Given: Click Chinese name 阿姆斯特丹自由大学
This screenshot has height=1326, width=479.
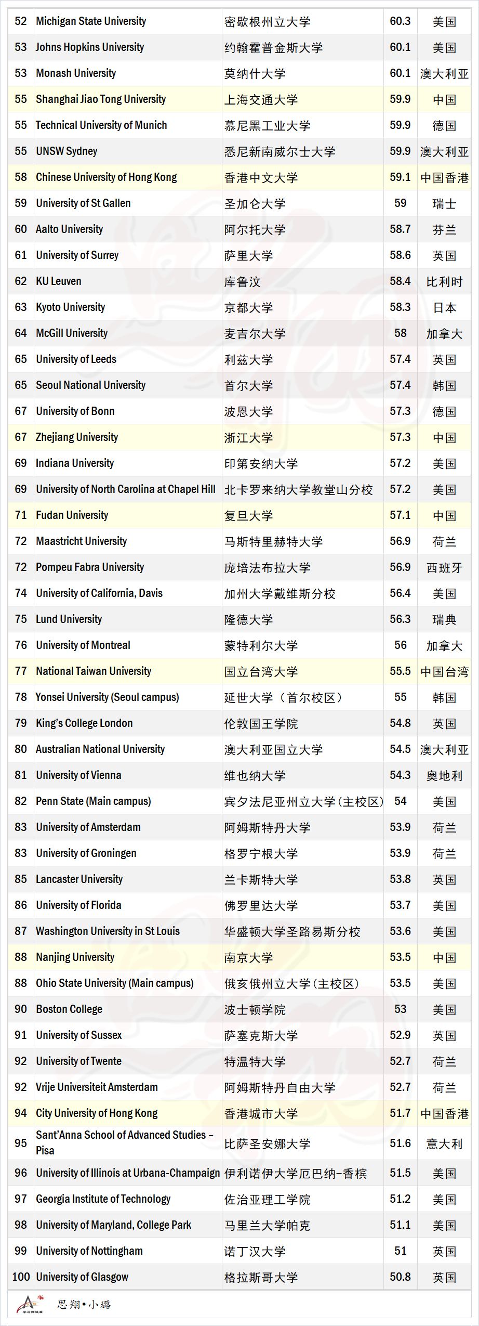Looking at the screenshot, I should tap(280, 1088).
